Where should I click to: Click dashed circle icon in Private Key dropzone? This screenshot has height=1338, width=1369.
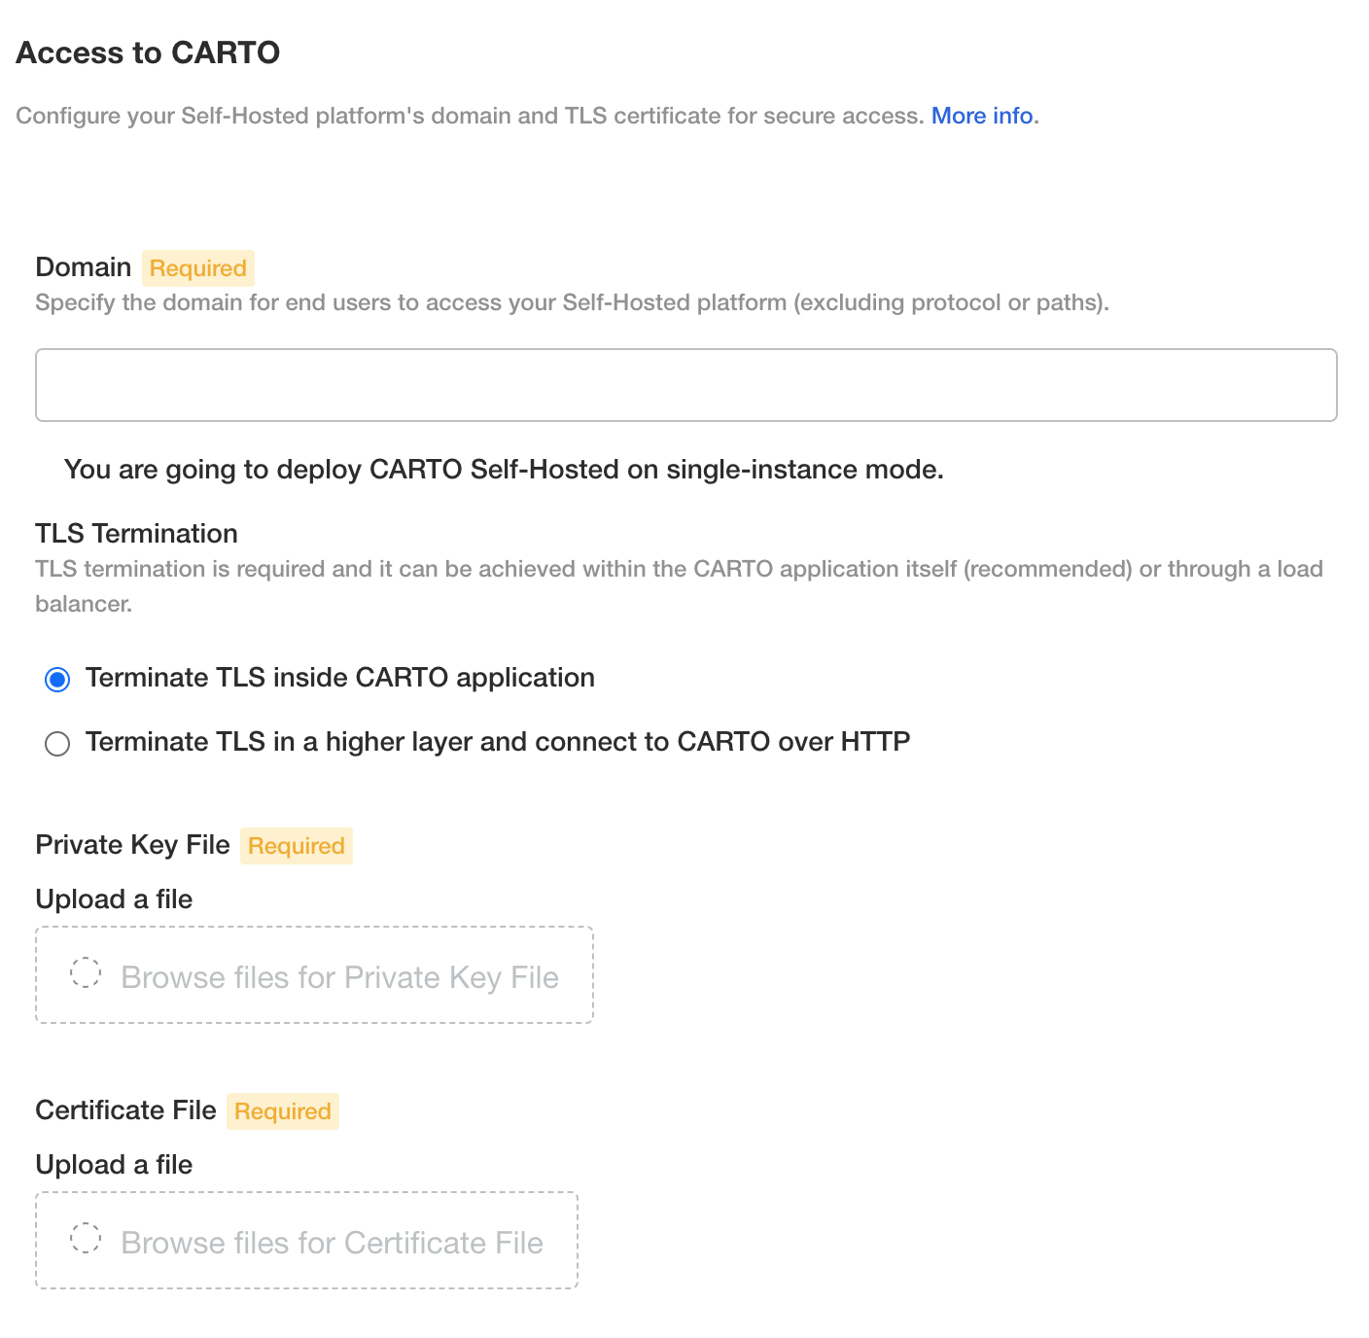(x=86, y=973)
